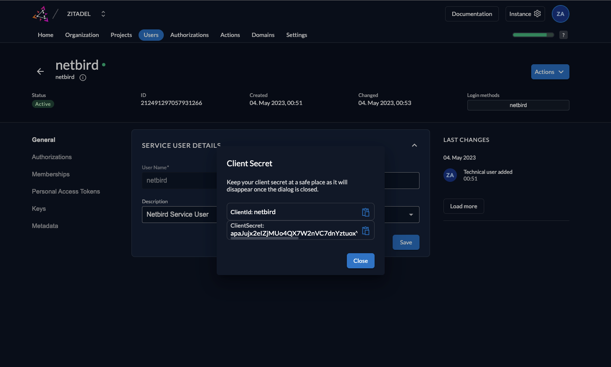Click the netbird login method box
The image size is (611, 367).
518,105
